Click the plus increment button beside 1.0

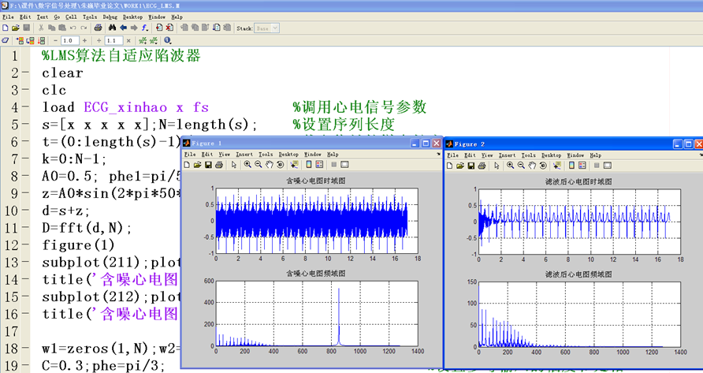85,39
